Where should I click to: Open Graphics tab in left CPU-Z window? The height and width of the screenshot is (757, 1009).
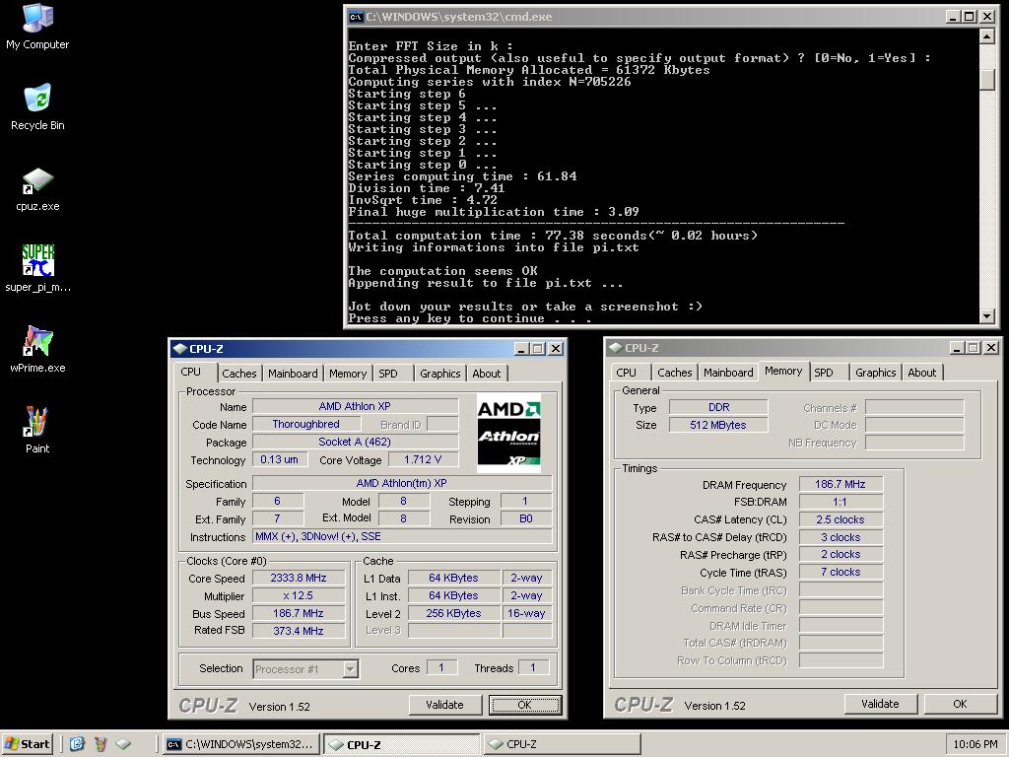point(440,374)
